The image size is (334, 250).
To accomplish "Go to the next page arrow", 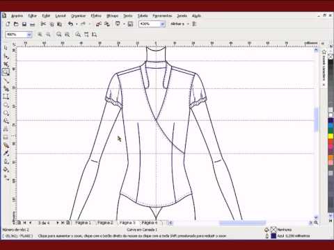I will tap(57, 223).
